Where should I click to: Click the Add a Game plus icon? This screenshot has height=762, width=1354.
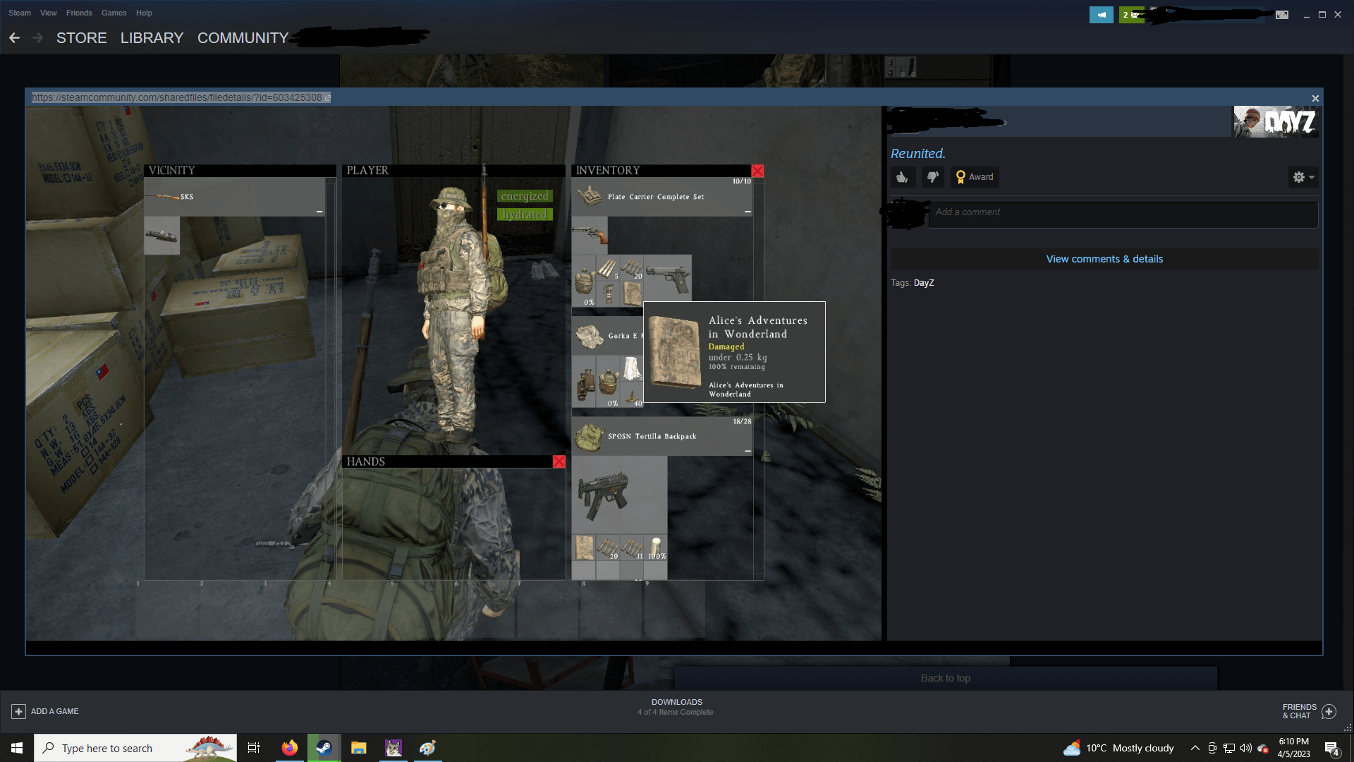click(x=19, y=711)
